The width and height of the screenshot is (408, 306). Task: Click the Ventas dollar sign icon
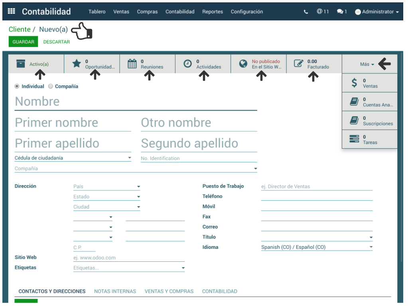tap(354, 83)
